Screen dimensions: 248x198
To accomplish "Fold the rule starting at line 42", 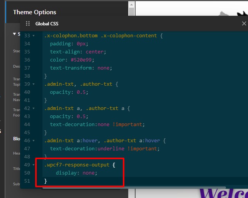I will (x=34, y=108).
